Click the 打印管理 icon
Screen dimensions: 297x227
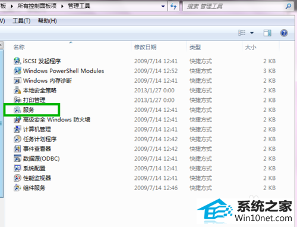coord(17,100)
